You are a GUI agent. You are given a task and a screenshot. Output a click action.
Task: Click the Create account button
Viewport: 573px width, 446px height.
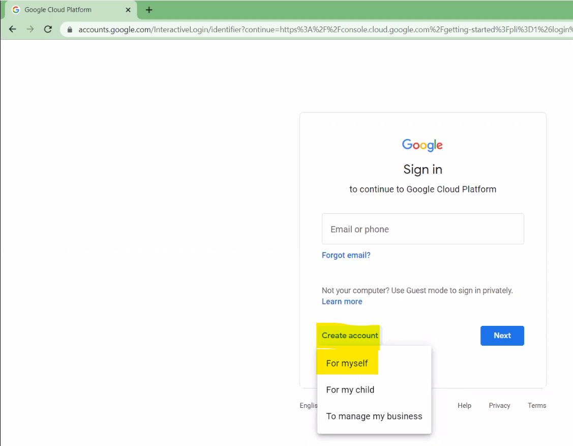click(350, 336)
